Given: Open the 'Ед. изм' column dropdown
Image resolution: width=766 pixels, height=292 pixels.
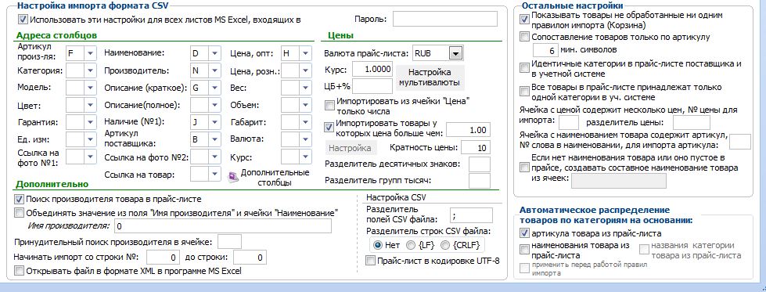Looking at the screenshot, I should [x=91, y=139].
